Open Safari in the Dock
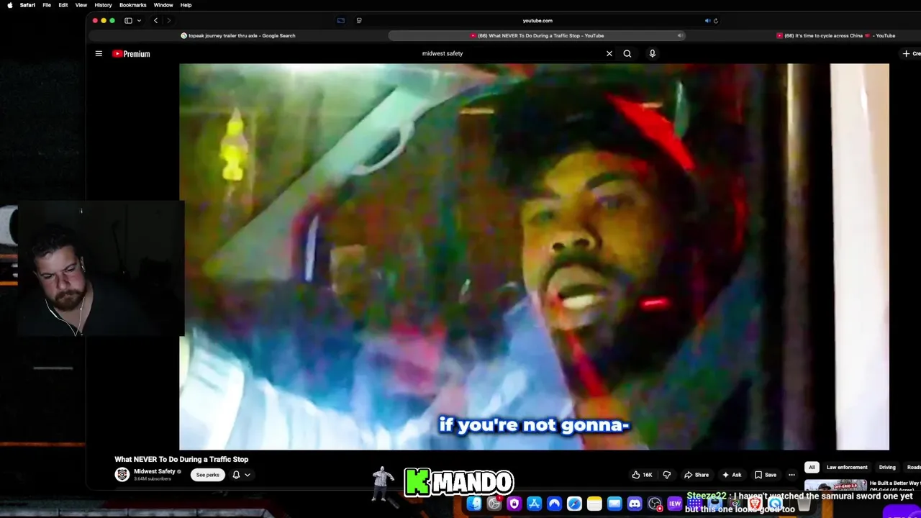The width and height of the screenshot is (921, 518). click(x=574, y=504)
